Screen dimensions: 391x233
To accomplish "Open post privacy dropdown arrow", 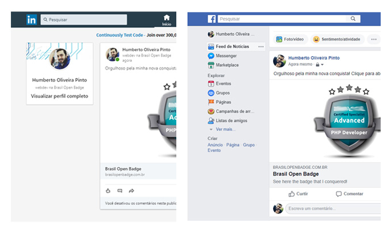I will click(x=322, y=65).
